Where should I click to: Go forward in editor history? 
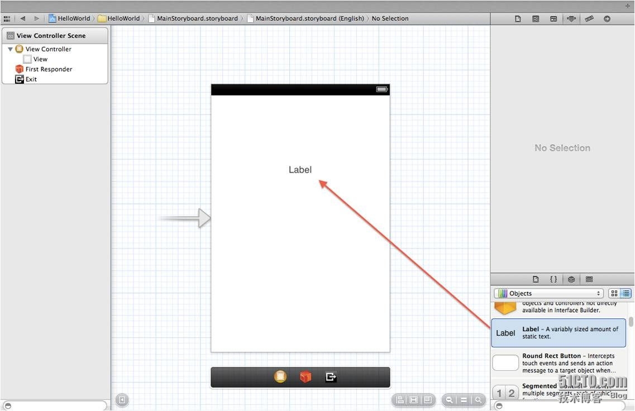tap(36, 18)
